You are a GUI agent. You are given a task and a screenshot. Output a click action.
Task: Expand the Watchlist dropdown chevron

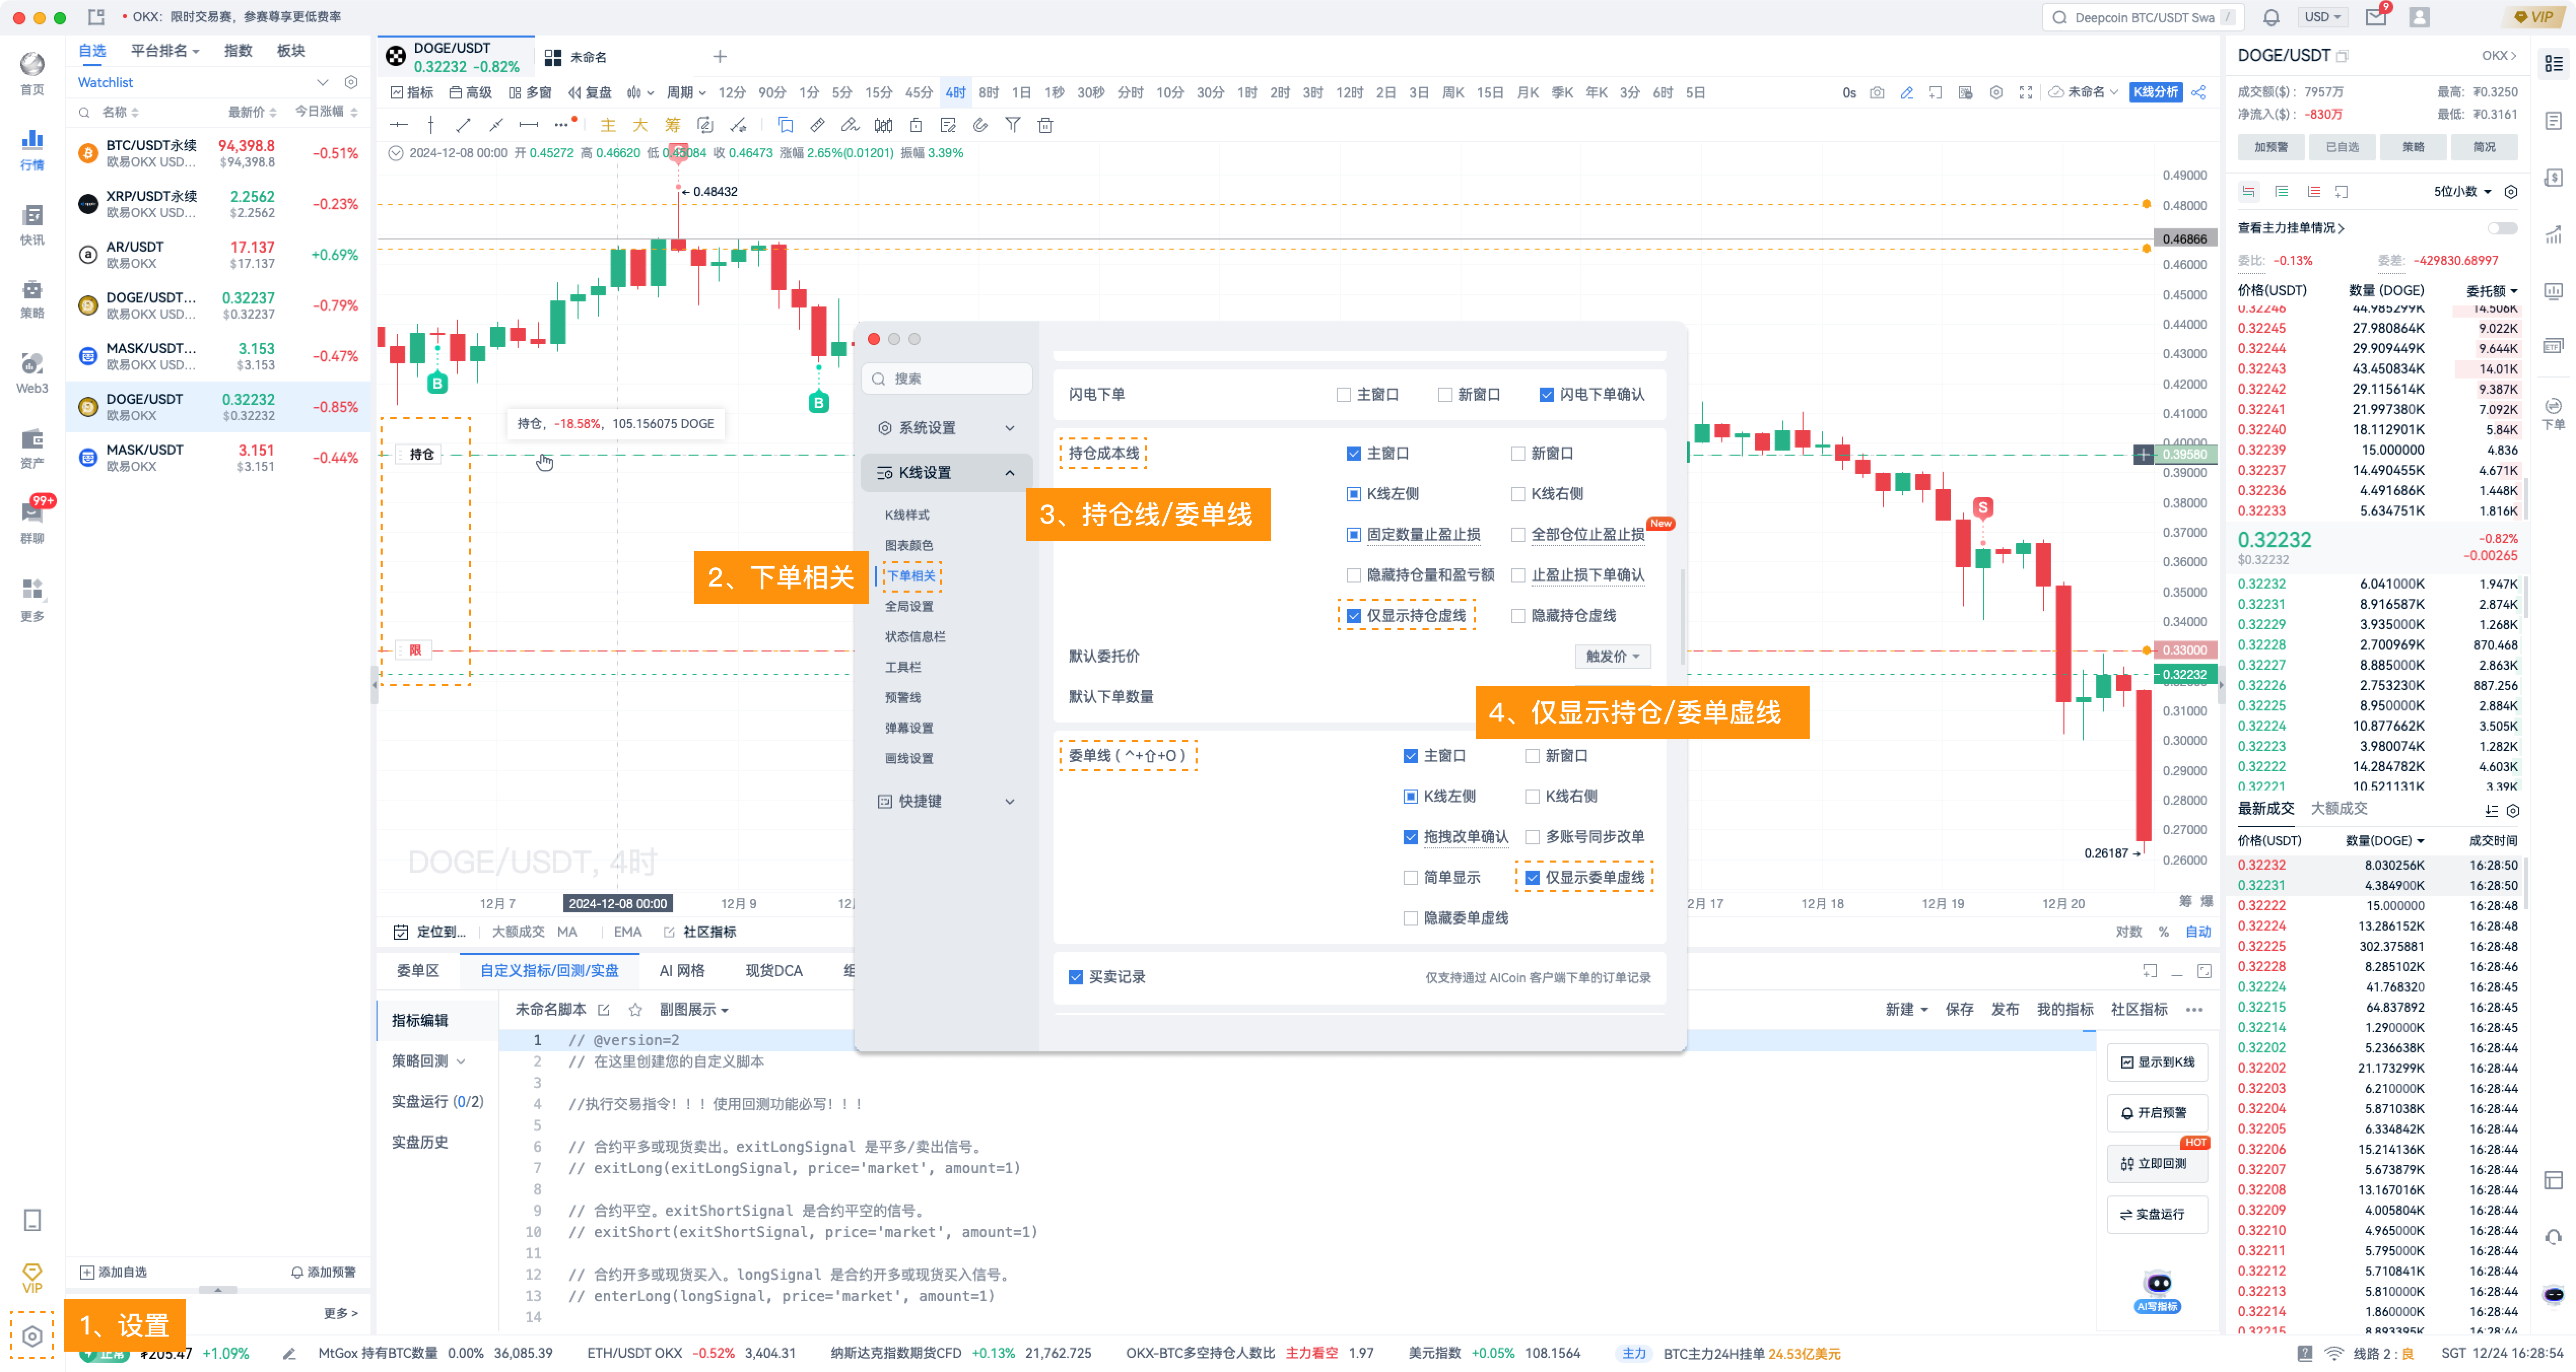[x=322, y=82]
